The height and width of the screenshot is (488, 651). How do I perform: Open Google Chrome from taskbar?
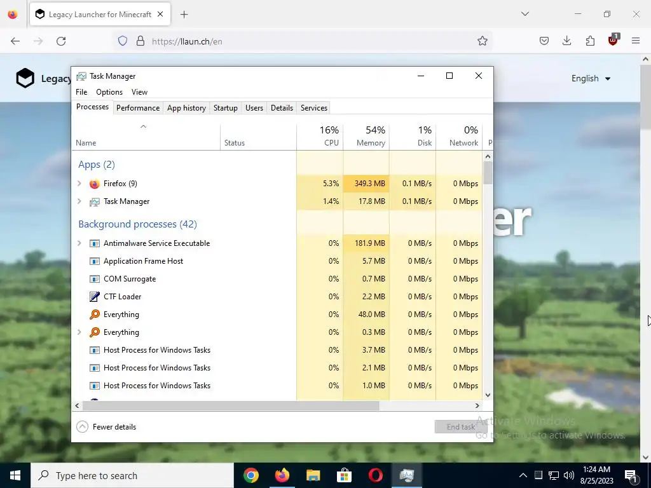point(251,475)
